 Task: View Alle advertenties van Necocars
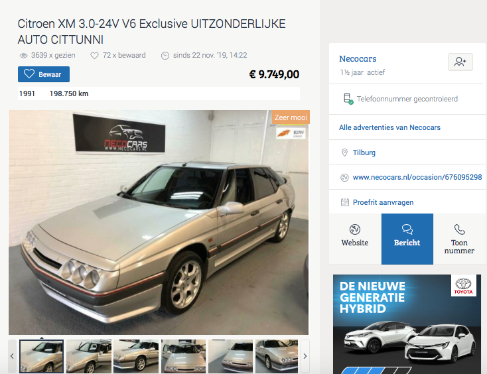pyautogui.click(x=389, y=127)
